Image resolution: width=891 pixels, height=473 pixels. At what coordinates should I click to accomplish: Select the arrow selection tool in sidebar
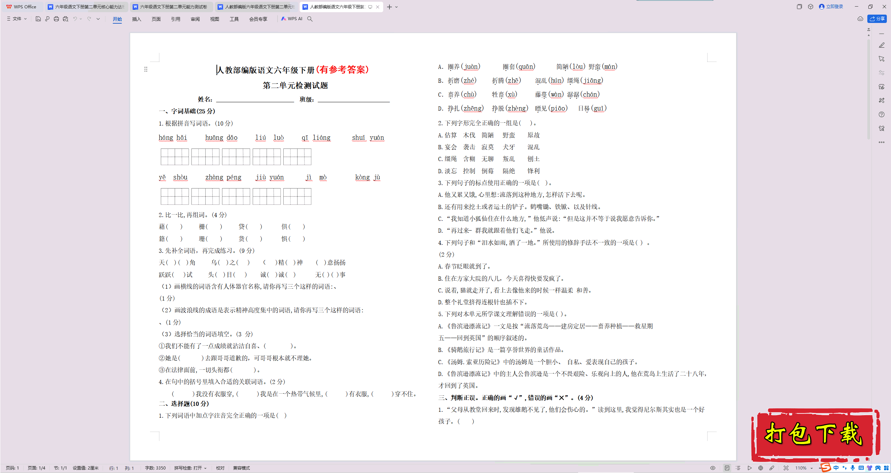coord(882,59)
